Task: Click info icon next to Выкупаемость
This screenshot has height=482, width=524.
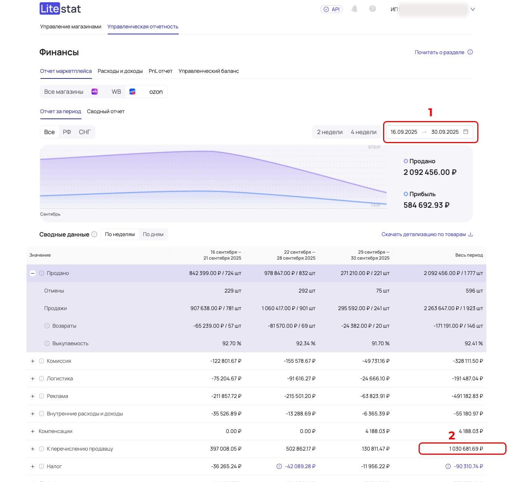Action: (47, 343)
